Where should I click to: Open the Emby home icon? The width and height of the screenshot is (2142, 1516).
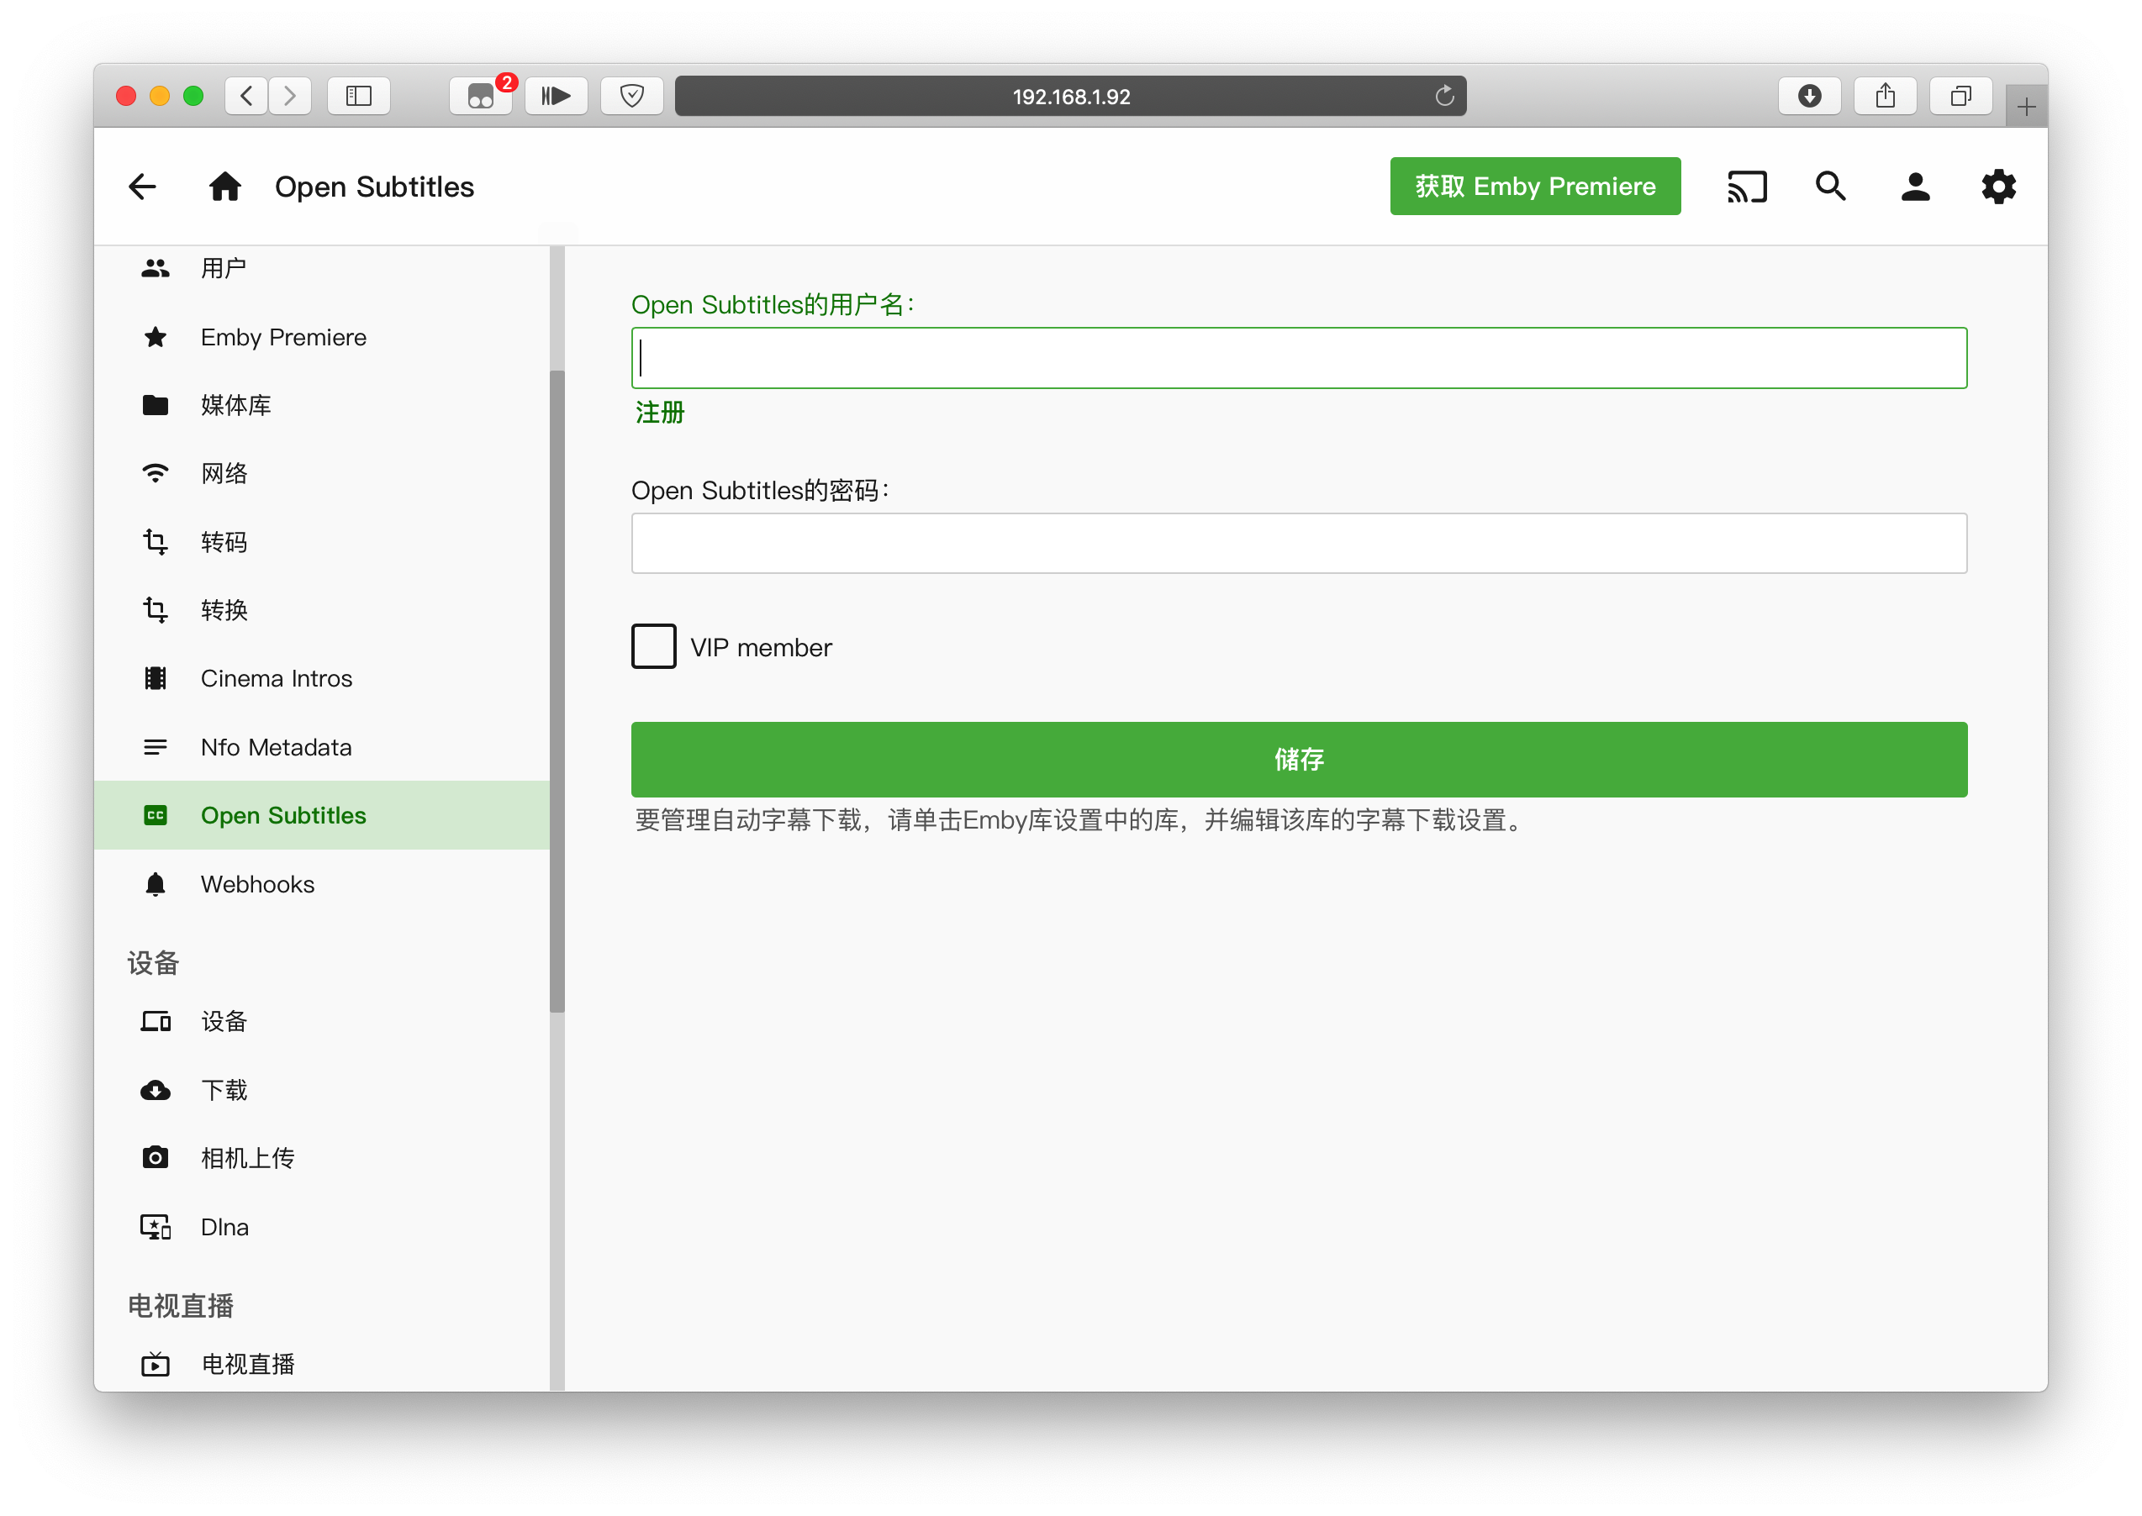[x=225, y=187]
